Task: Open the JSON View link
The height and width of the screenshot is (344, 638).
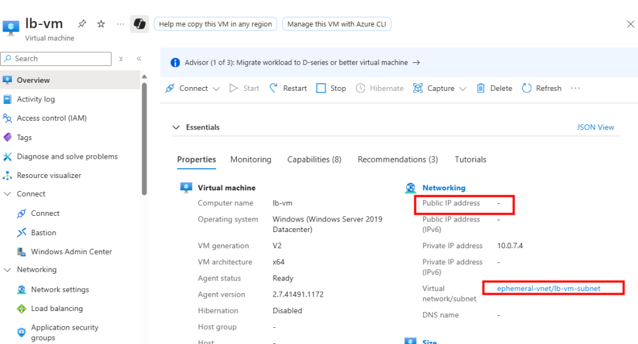Action: click(595, 127)
